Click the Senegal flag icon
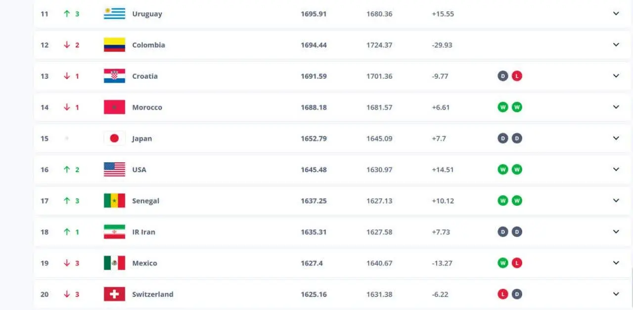The height and width of the screenshot is (310, 633). (114, 201)
